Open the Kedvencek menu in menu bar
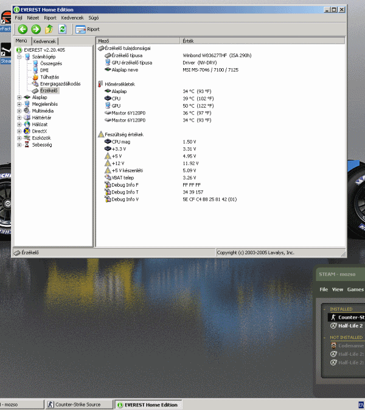 click(x=72, y=18)
